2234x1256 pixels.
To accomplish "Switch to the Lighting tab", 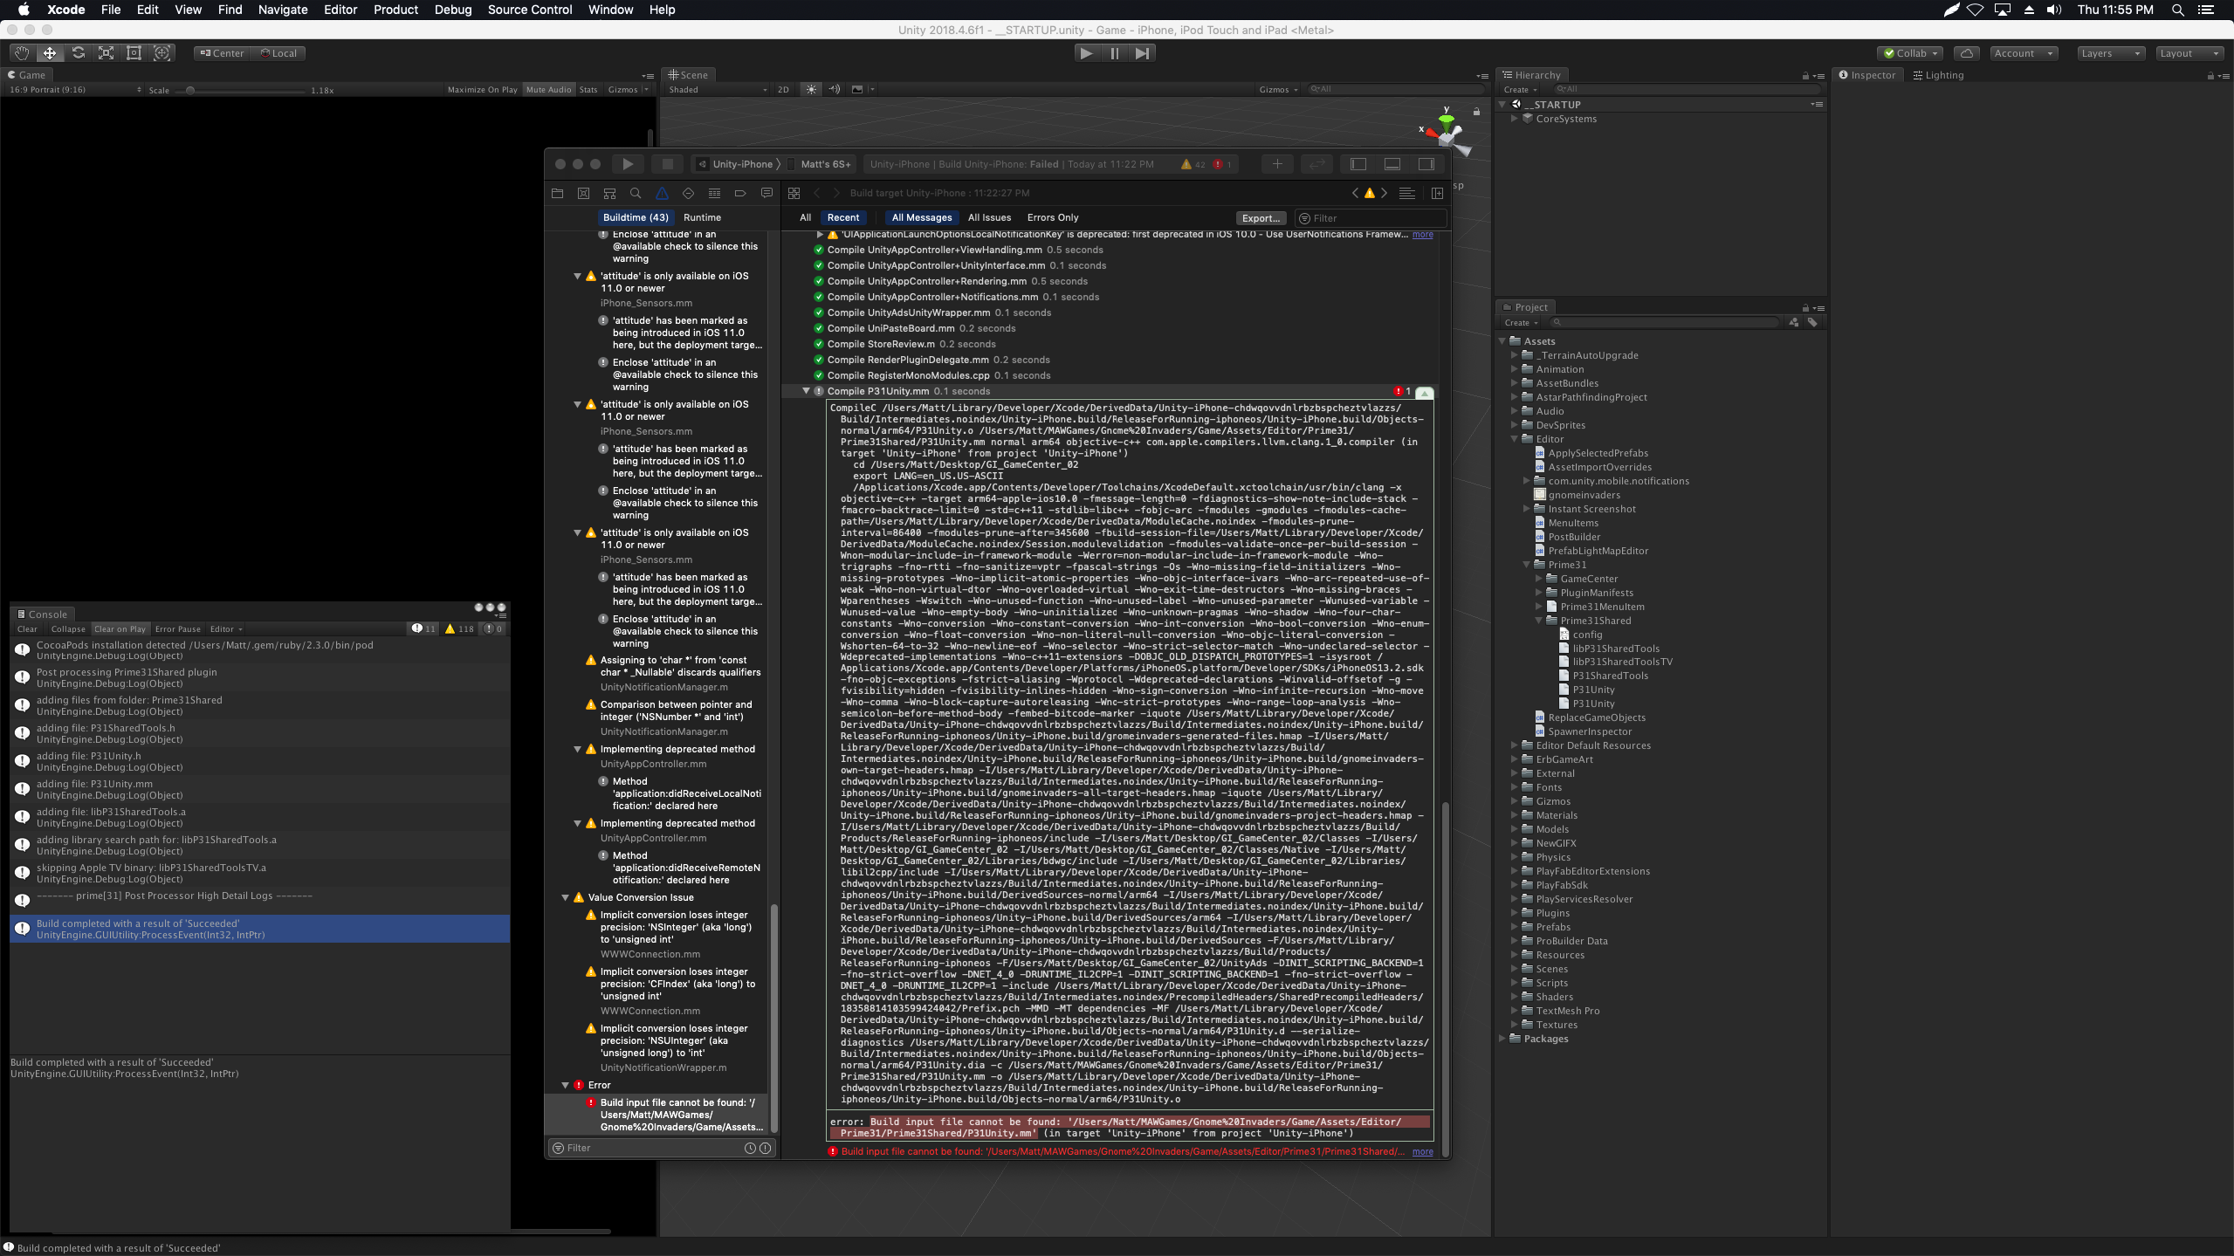I will pyautogui.click(x=1938, y=75).
